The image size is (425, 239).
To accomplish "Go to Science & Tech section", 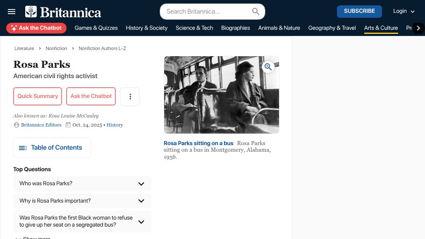I will click(194, 28).
